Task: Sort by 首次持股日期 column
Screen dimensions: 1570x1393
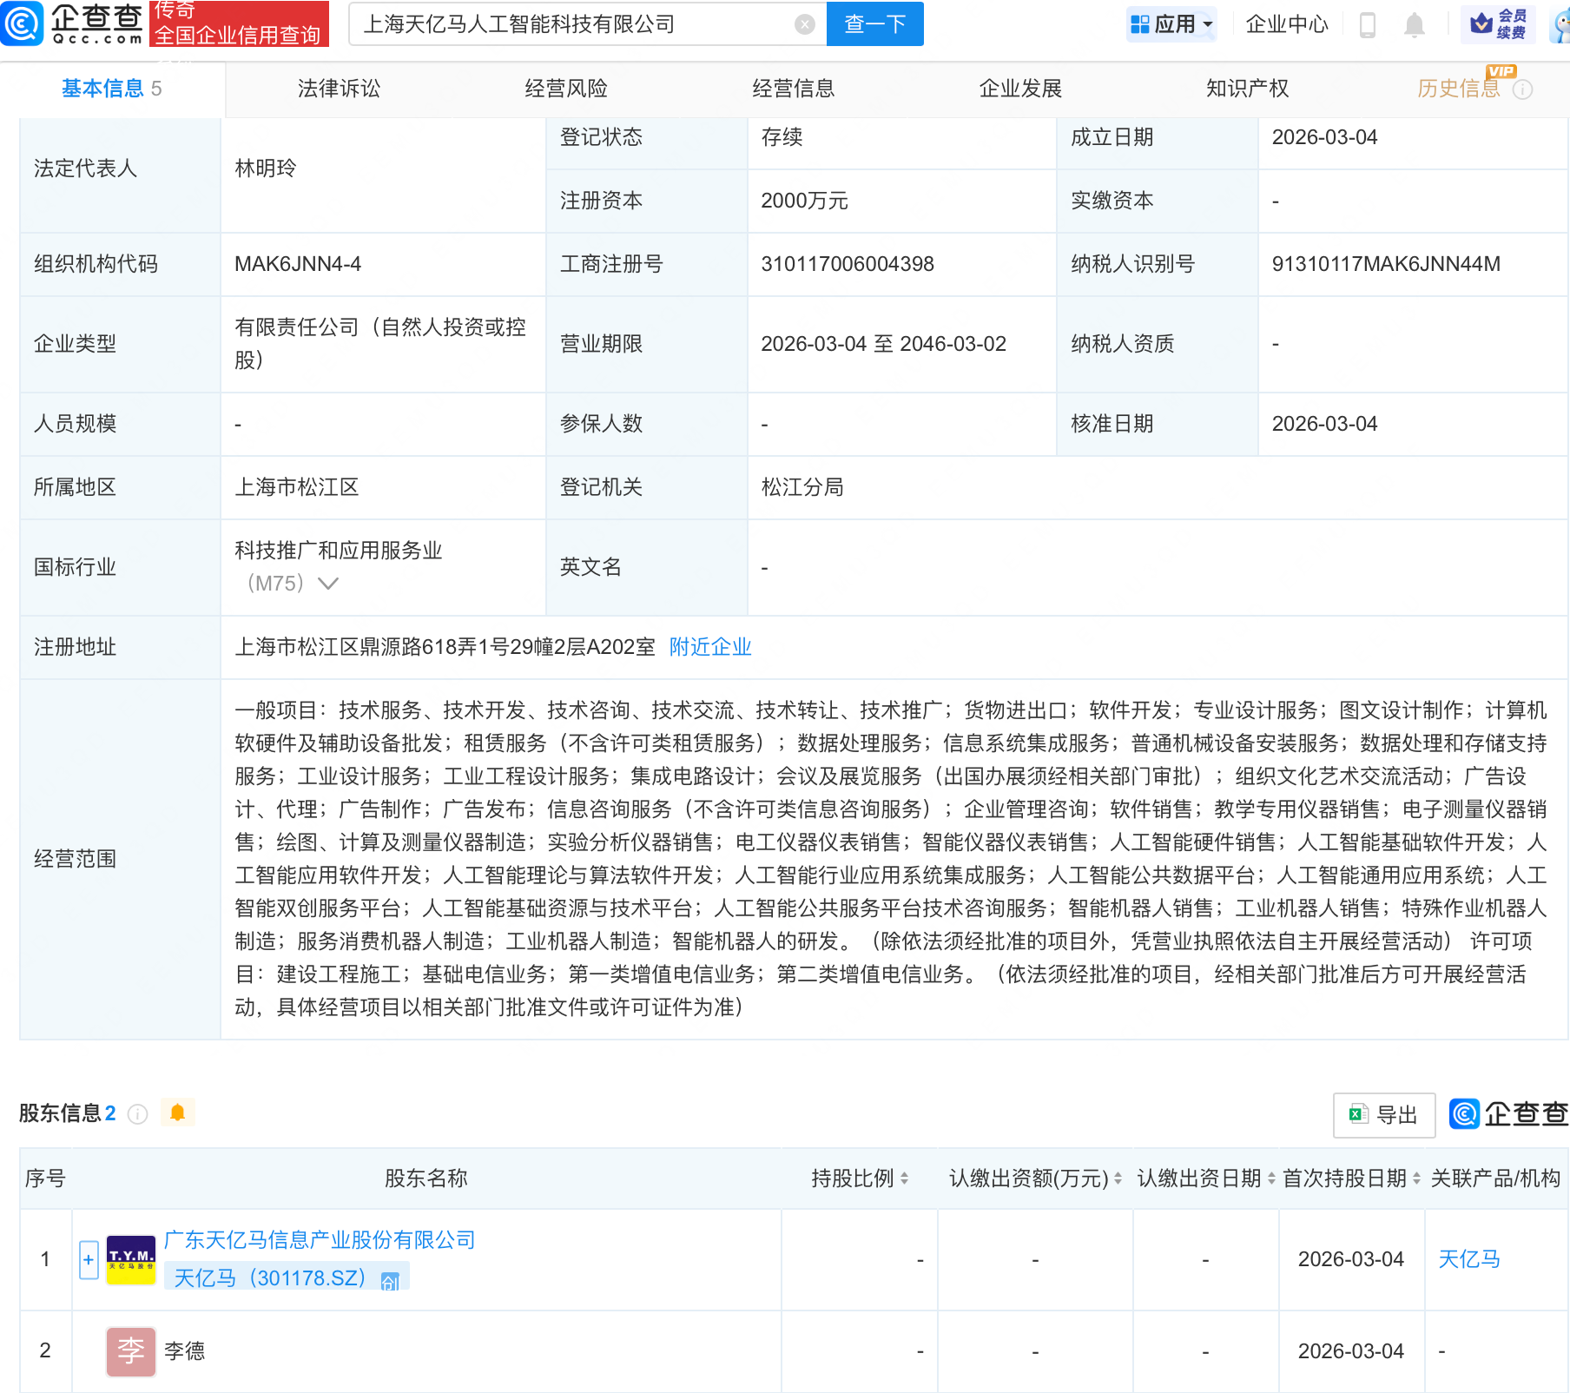Action: [x=1416, y=1178]
